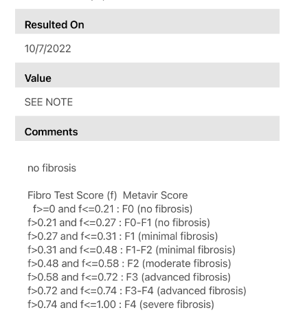Select the F3-F4 (advanced fibrosis) range row
This screenshot has height=319, width=283.
pos(137,291)
